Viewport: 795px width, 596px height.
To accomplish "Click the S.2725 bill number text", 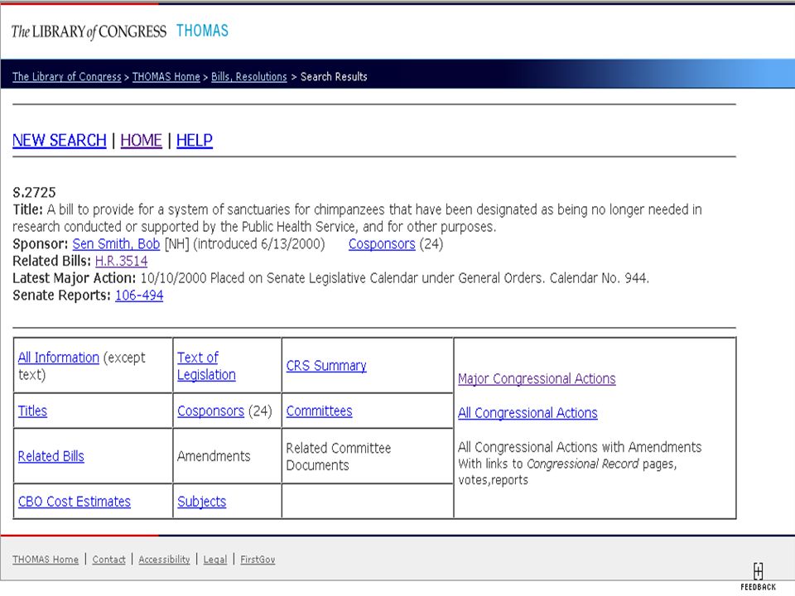I will tap(34, 193).
